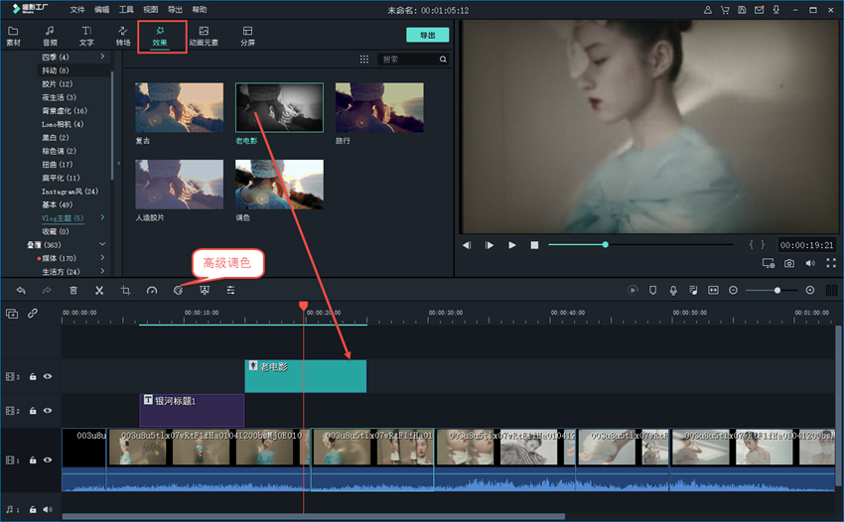
Task: Collapse the 叠覆 (363) section
Action: click(102, 244)
